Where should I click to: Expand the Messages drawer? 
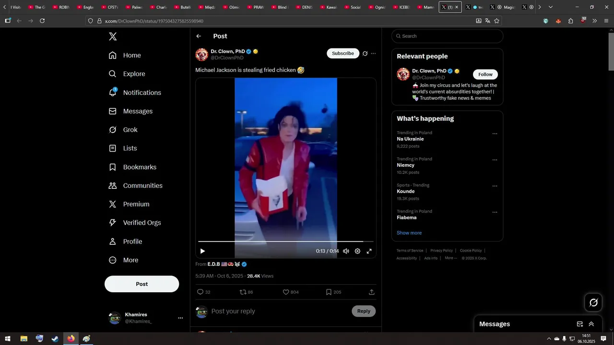(591, 324)
